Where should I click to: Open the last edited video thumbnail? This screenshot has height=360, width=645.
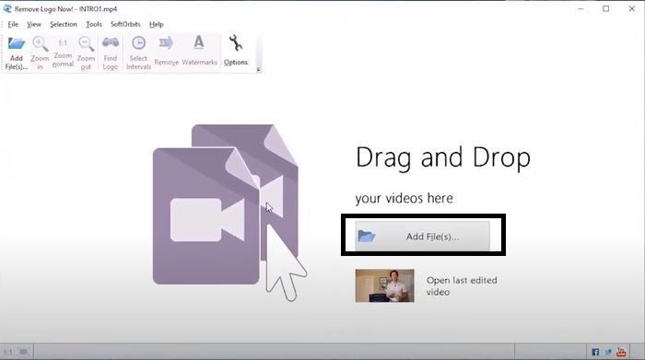point(384,285)
